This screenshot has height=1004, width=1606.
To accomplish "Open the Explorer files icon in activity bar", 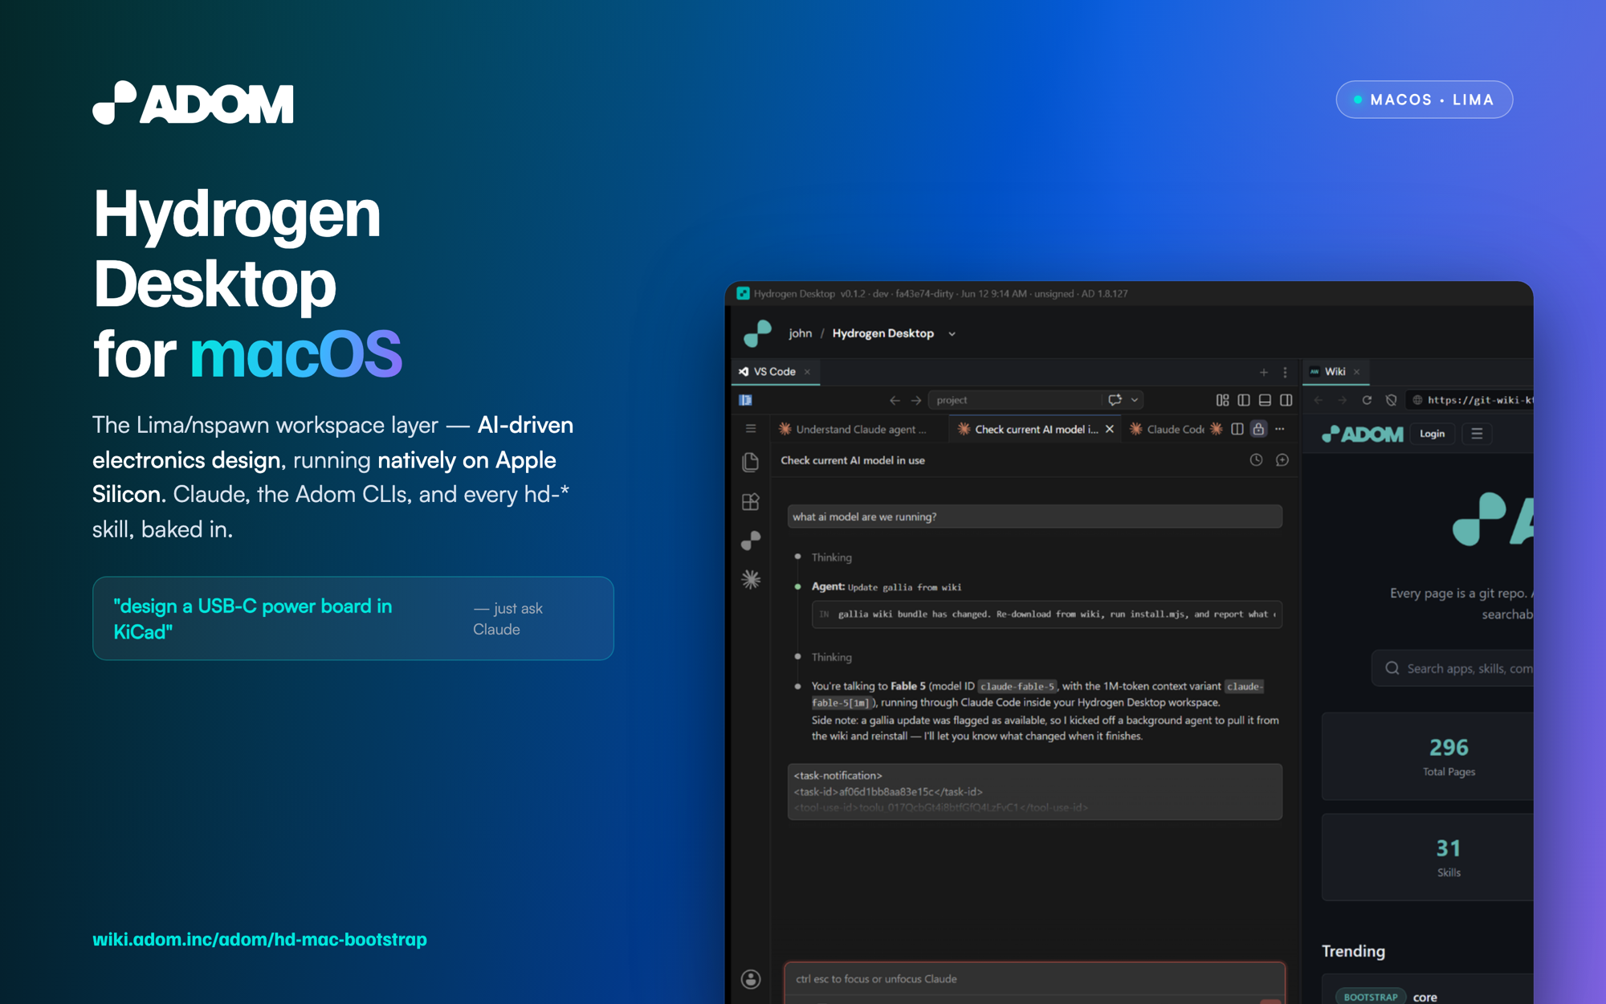I will pyautogui.click(x=750, y=462).
